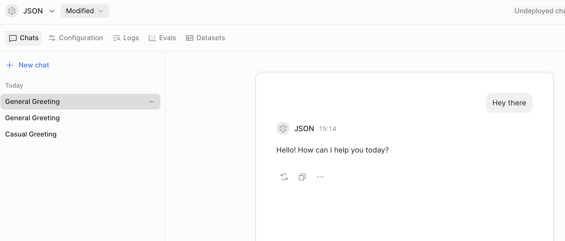Copy the assistant's reply
The height and width of the screenshot is (241, 565).
tap(302, 177)
